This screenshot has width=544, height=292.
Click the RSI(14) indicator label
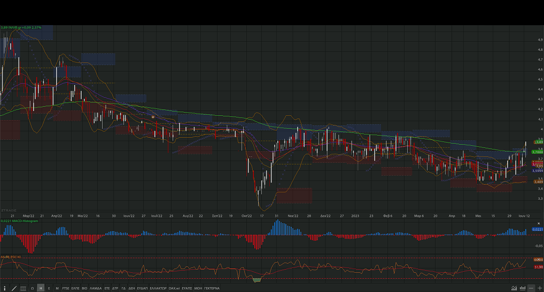point(11,257)
